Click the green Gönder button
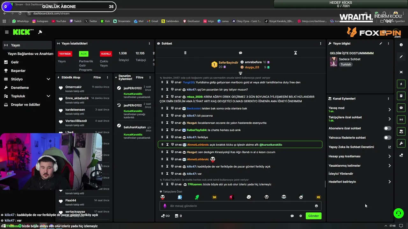This screenshot has height=229, width=408. 313,216
